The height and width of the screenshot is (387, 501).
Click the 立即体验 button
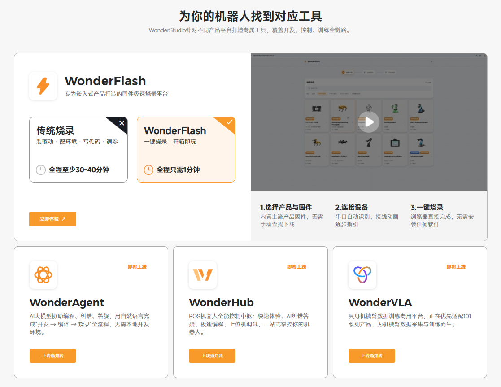[x=53, y=219]
